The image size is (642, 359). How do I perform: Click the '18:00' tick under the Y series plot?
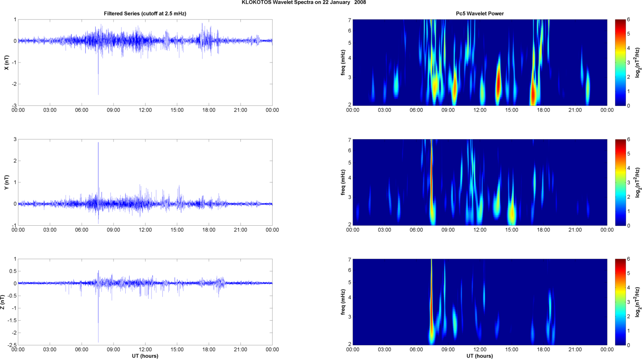pyautogui.click(x=209, y=230)
